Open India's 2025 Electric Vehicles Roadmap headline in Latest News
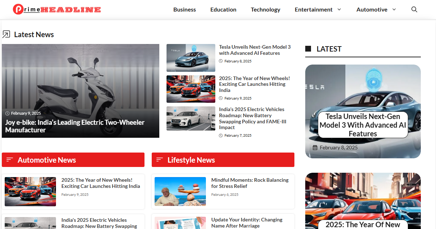Viewport: 436px width, 229px height. [x=253, y=118]
